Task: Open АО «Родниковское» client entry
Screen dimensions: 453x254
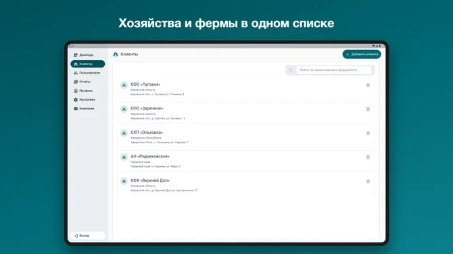Action: point(150,156)
